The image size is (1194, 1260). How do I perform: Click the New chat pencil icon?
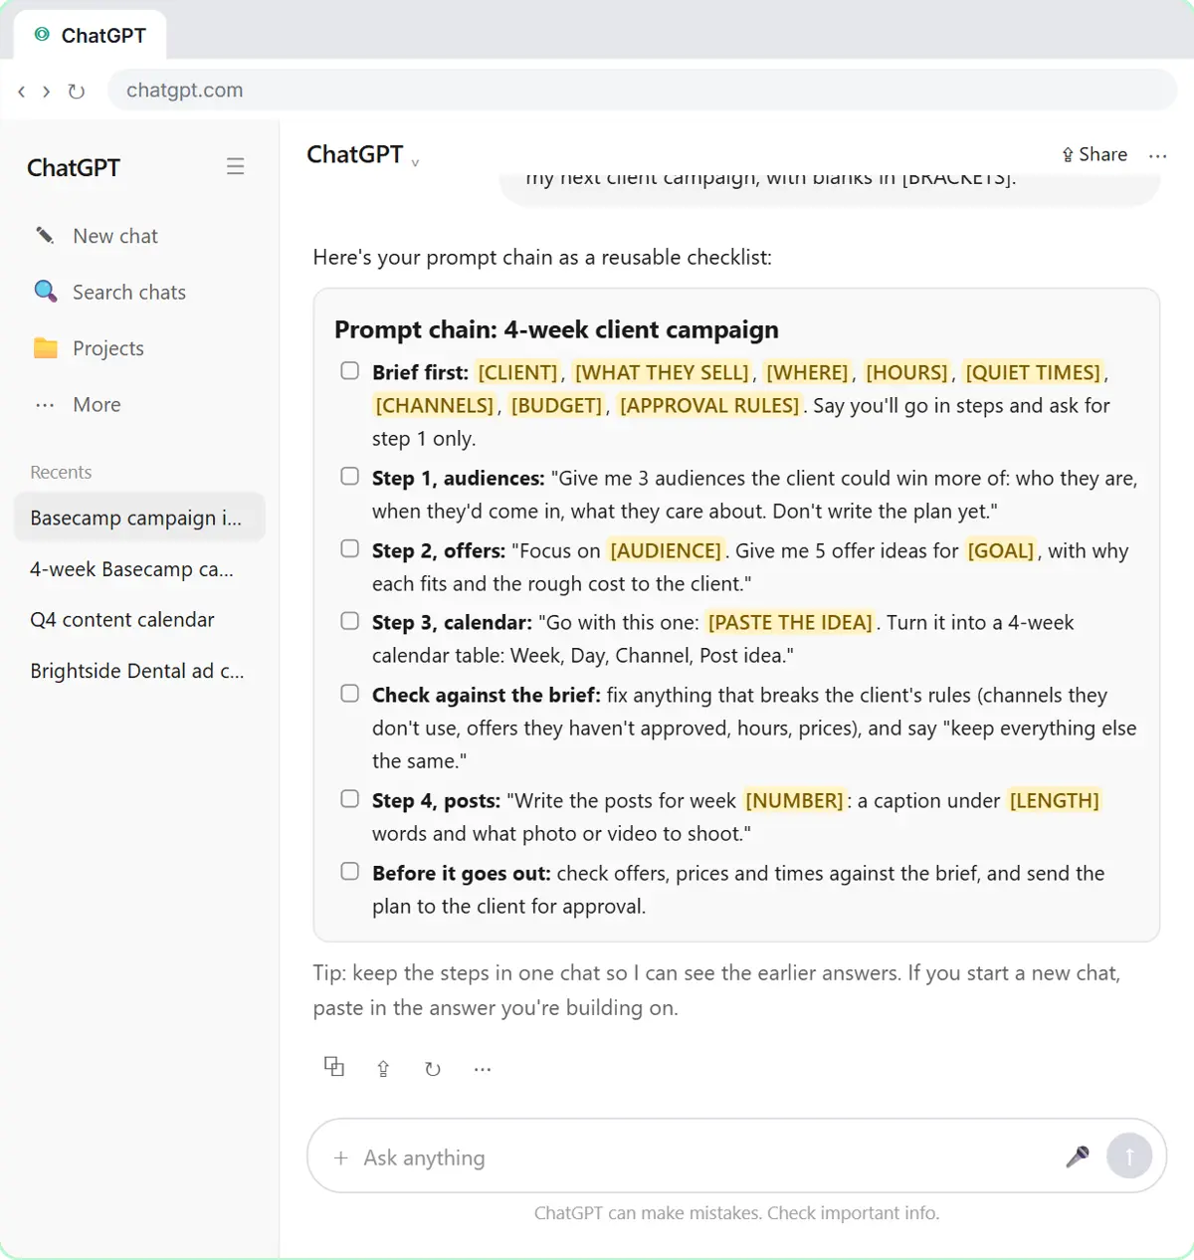point(45,236)
